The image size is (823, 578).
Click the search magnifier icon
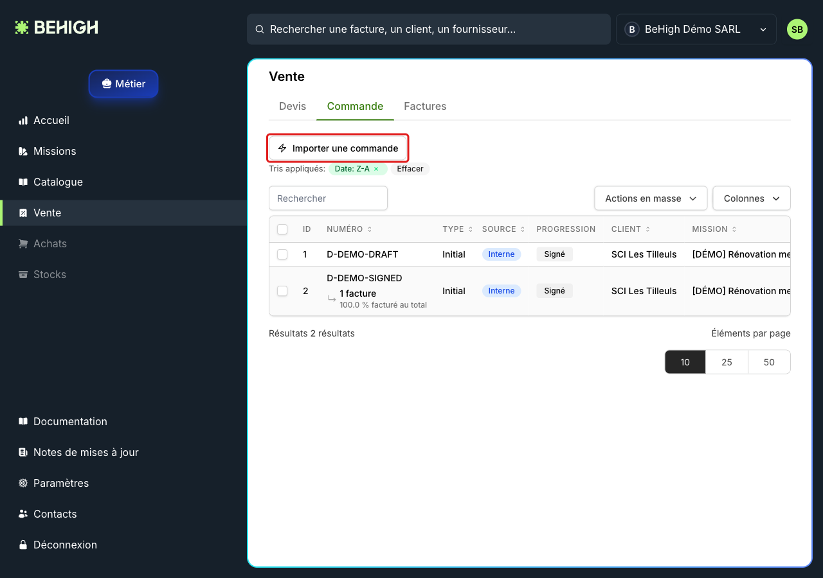click(x=260, y=30)
